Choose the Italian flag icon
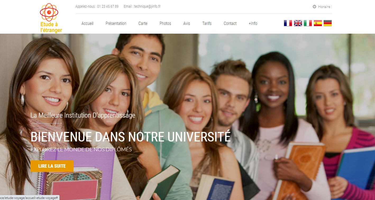 (x=308, y=23)
